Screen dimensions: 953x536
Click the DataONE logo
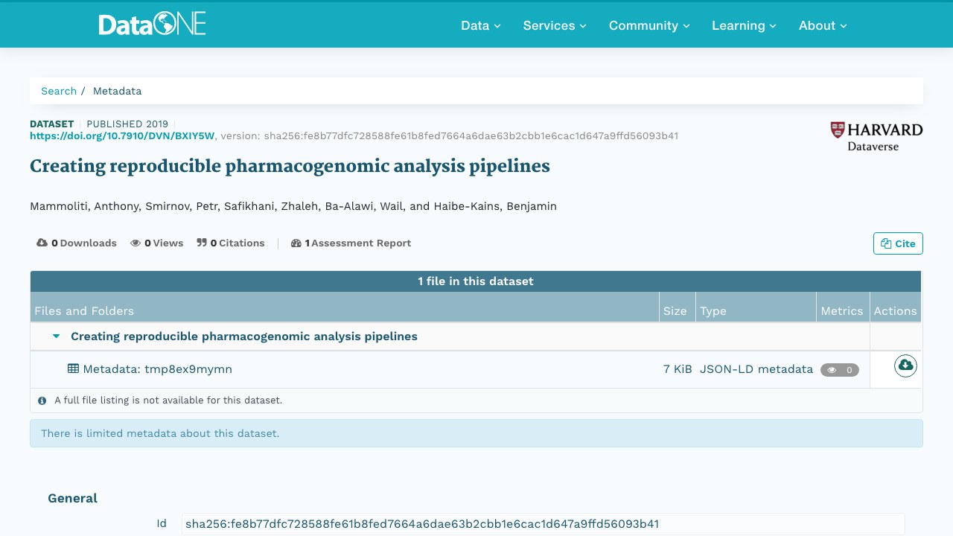[x=152, y=25]
